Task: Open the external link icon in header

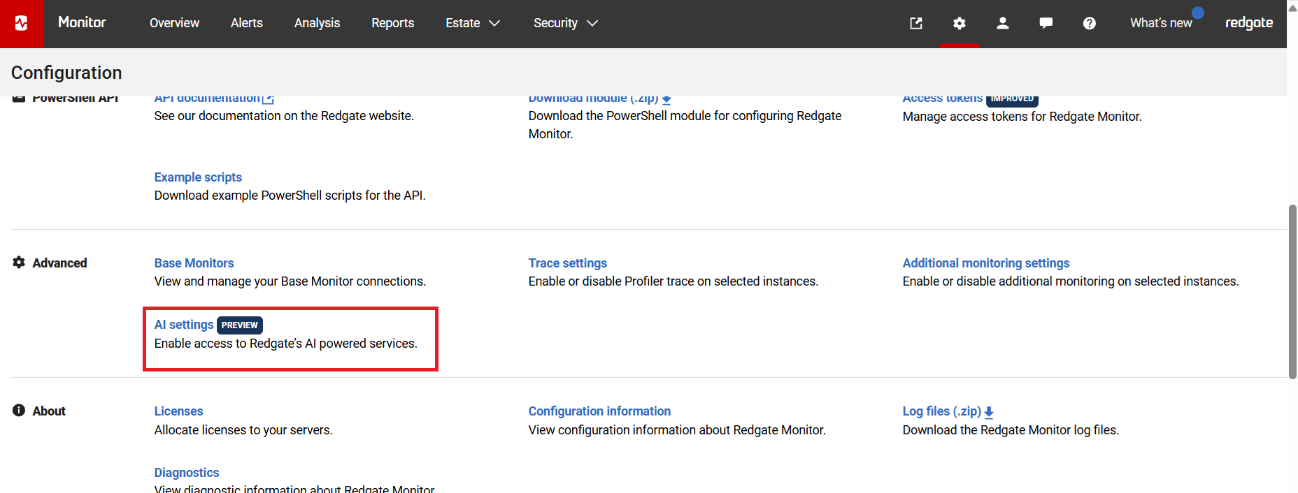Action: click(x=915, y=23)
